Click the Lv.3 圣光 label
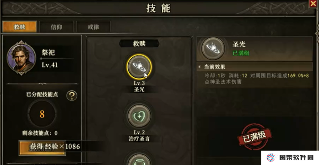The image size is (319, 165). [x=139, y=86]
